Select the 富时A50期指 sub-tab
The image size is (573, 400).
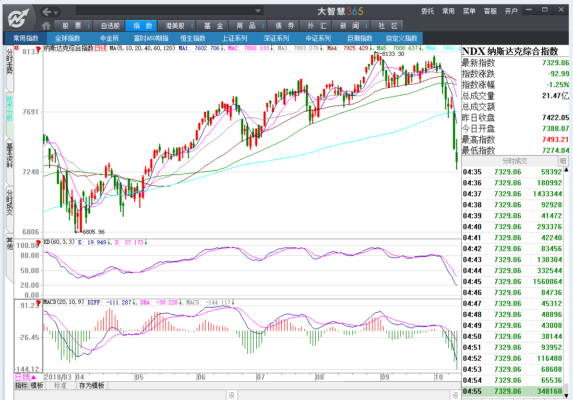[x=151, y=38]
